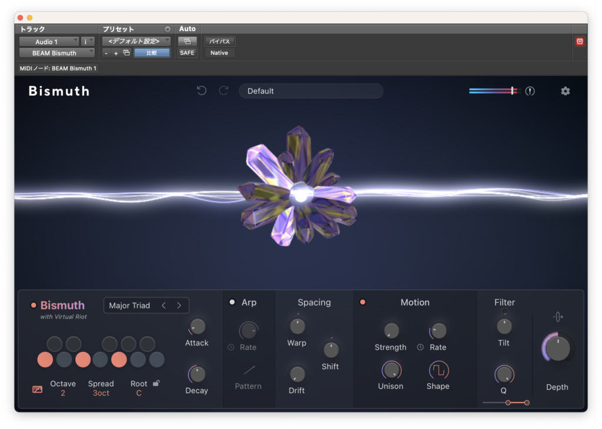Enable the B white note key

point(156,360)
